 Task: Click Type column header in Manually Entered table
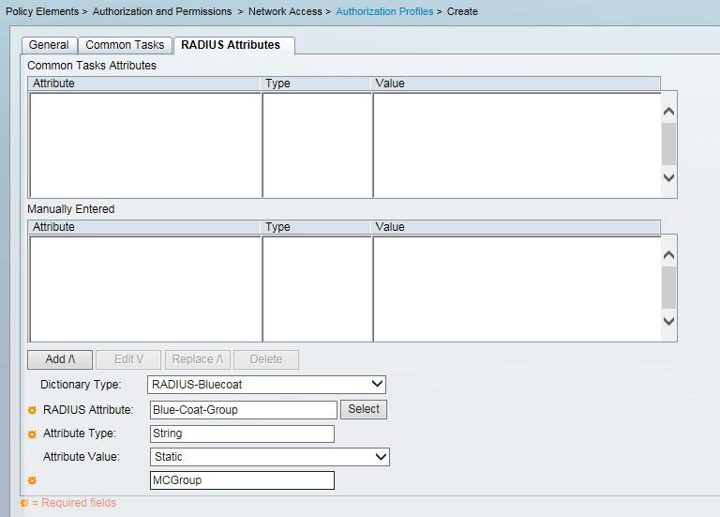(x=317, y=227)
